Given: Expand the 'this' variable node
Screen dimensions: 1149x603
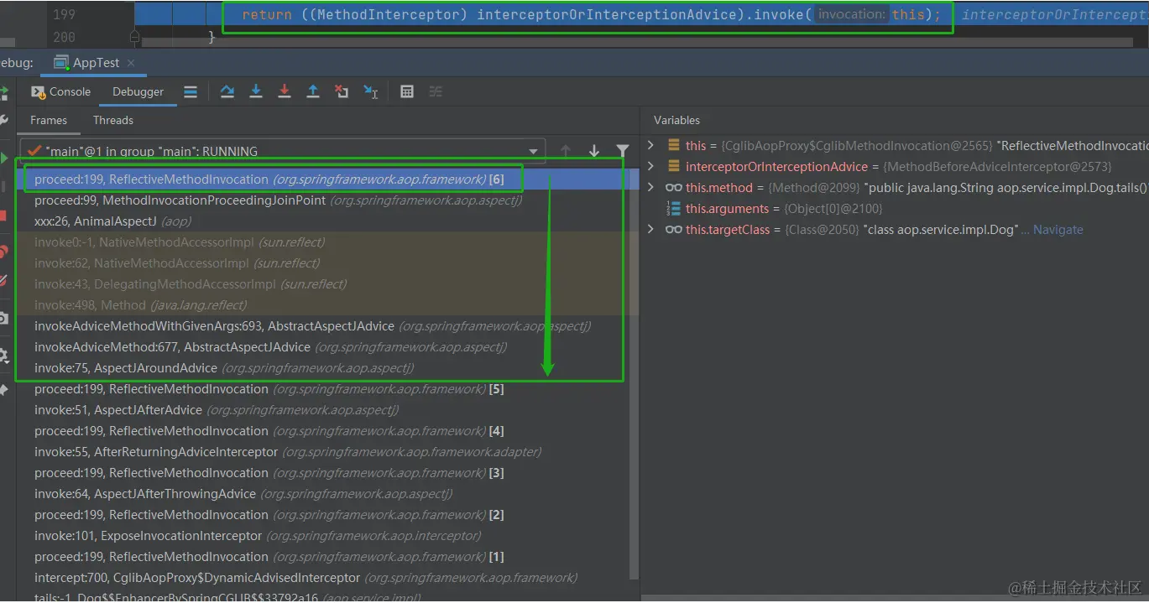Looking at the screenshot, I should [x=650, y=145].
